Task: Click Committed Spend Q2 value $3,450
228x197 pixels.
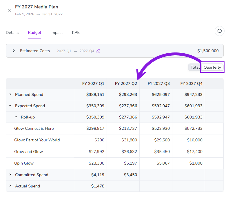Action: 130,175
